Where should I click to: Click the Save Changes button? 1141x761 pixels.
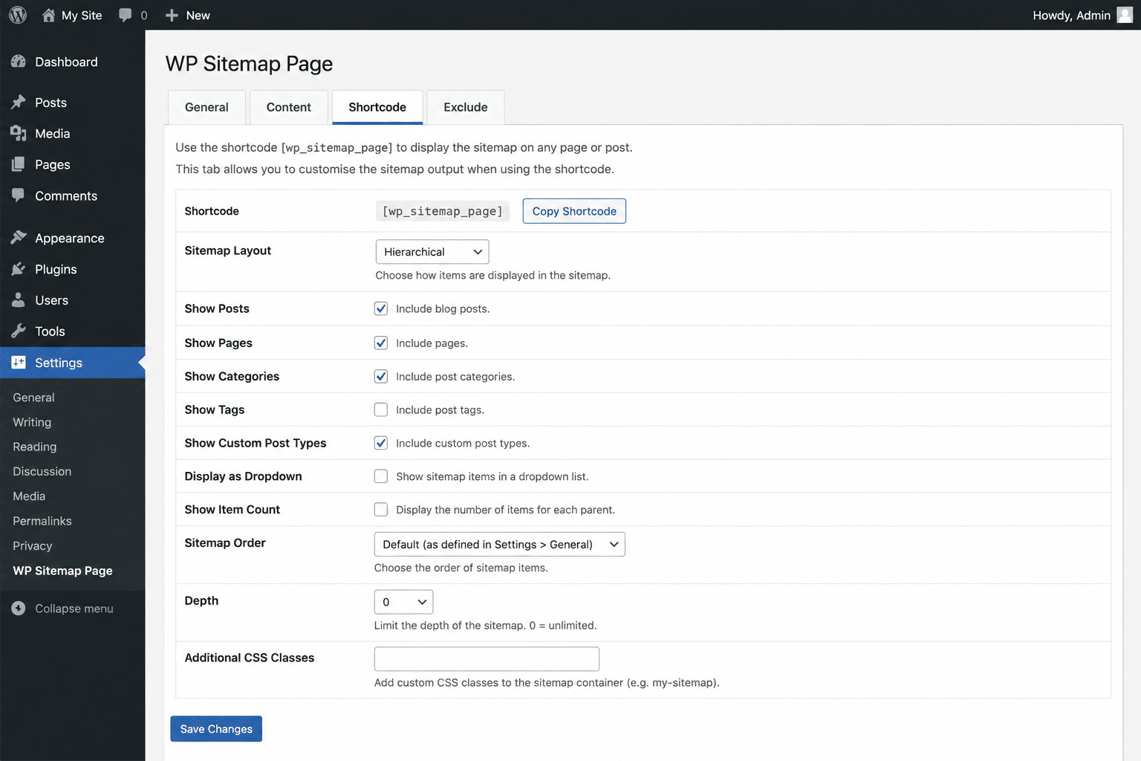(216, 729)
